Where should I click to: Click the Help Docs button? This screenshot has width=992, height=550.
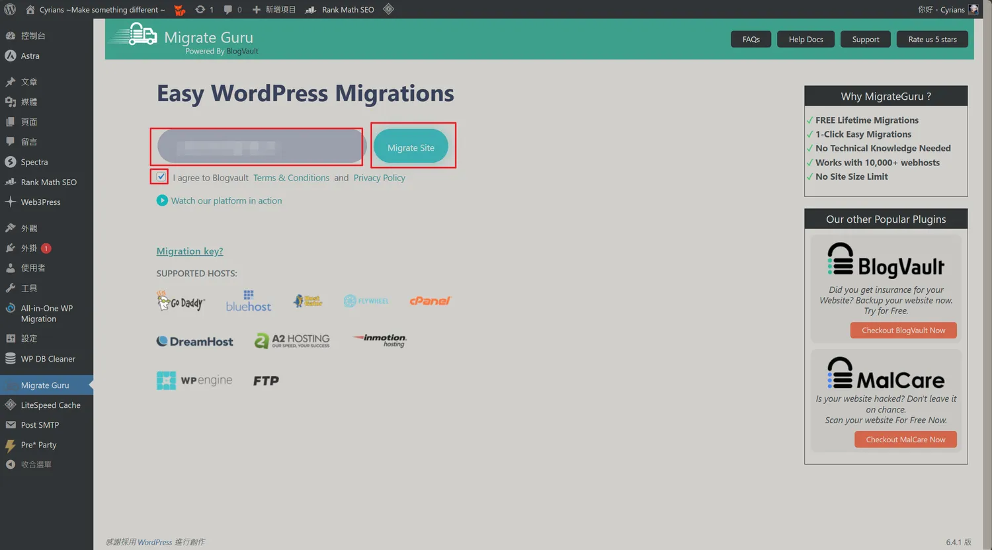click(x=806, y=39)
